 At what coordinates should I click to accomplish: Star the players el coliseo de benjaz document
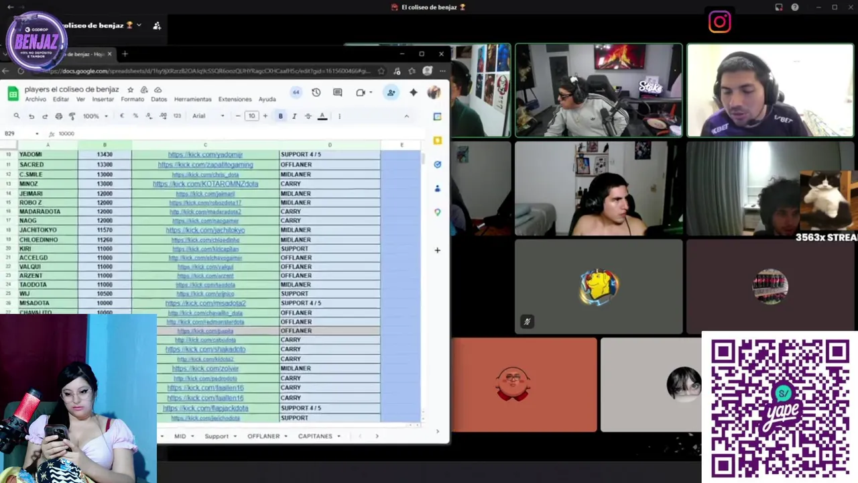pos(130,90)
